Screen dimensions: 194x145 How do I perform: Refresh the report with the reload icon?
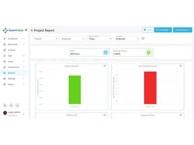pyautogui.click(x=143, y=38)
